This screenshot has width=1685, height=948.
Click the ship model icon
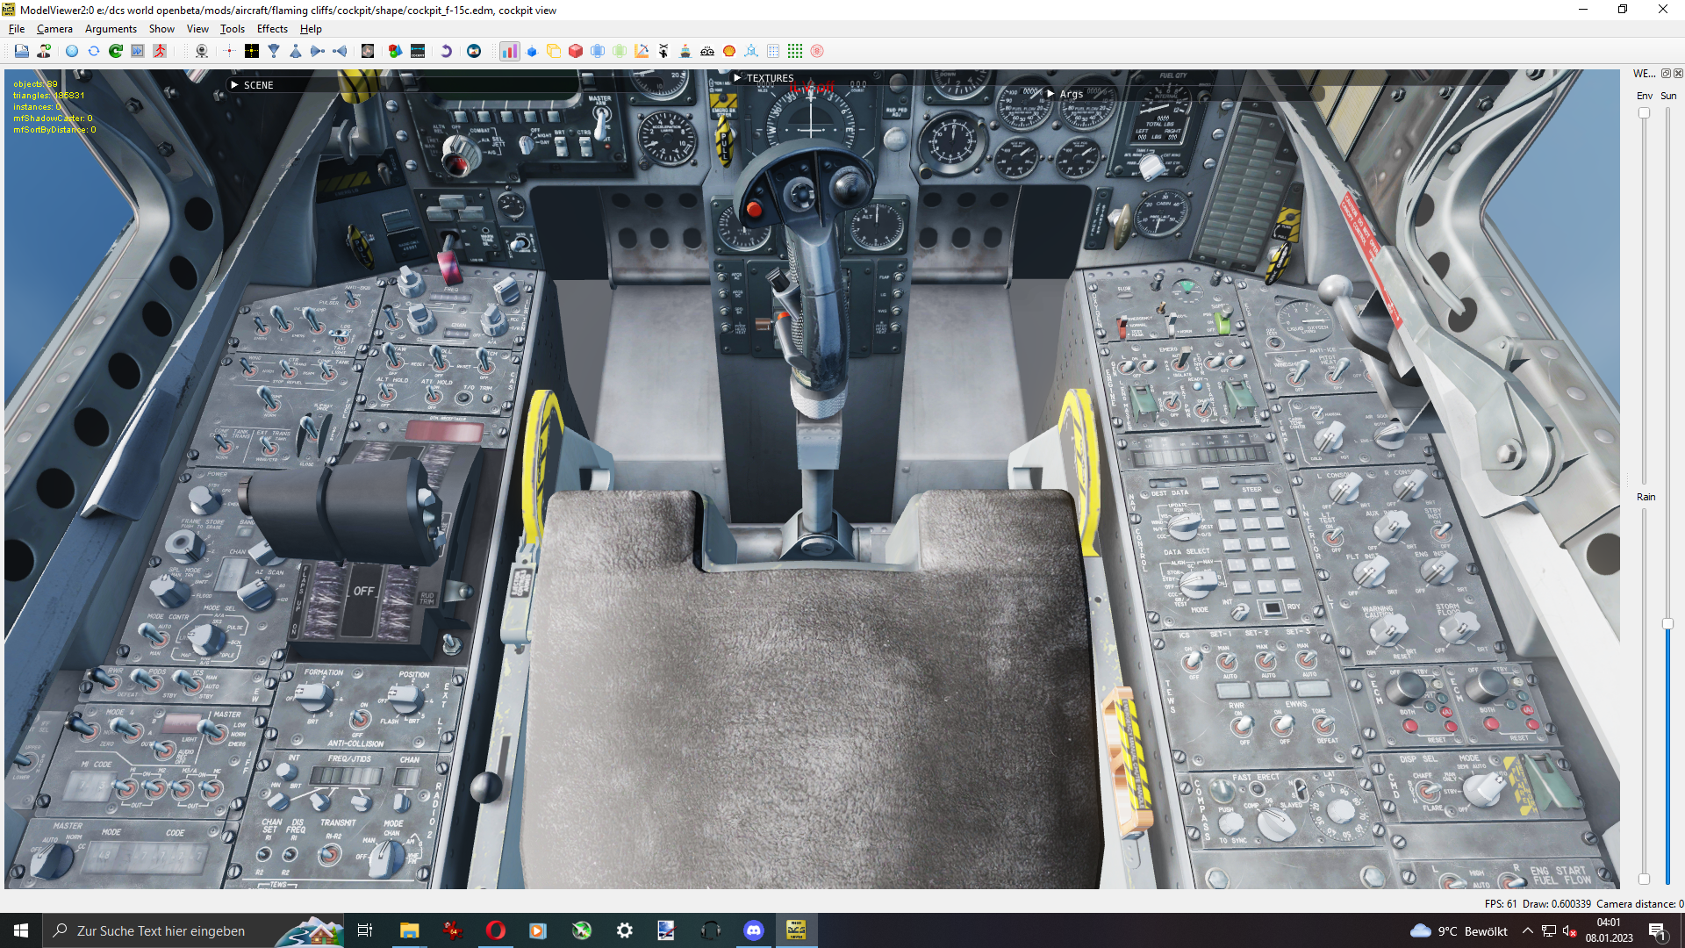click(x=685, y=51)
